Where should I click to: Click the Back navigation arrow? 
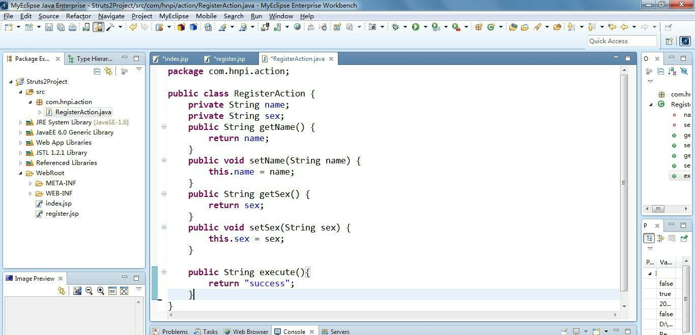click(624, 27)
